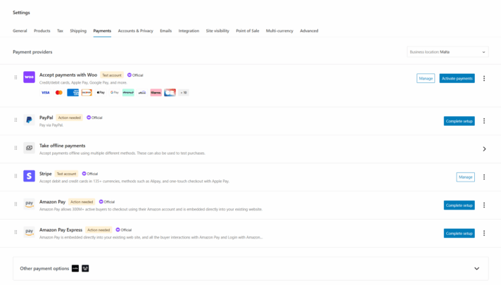The height and width of the screenshot is (285, 501).
Task: Click the PayPal logo icon
Action: 29,120
